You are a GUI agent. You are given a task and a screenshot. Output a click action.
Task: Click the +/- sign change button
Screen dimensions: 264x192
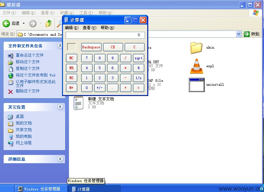[100, 88]
